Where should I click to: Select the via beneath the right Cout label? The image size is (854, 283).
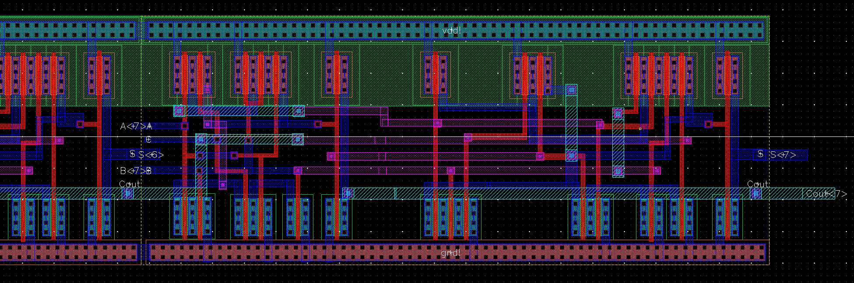tap(756, 193)
